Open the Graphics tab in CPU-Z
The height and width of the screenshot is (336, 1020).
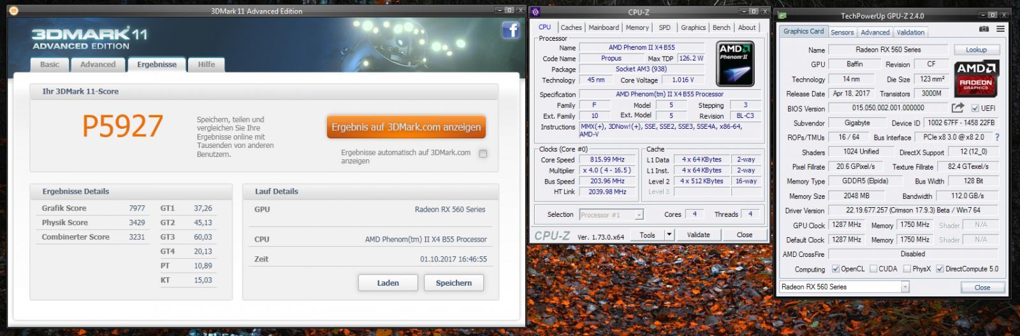(693, 27)
